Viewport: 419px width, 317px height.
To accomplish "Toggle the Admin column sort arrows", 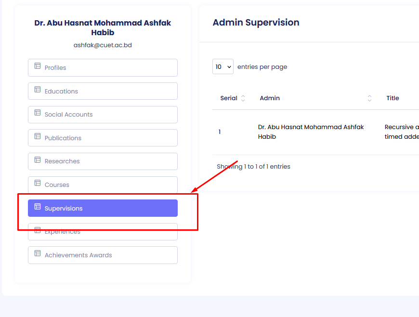I will (369, 98).
